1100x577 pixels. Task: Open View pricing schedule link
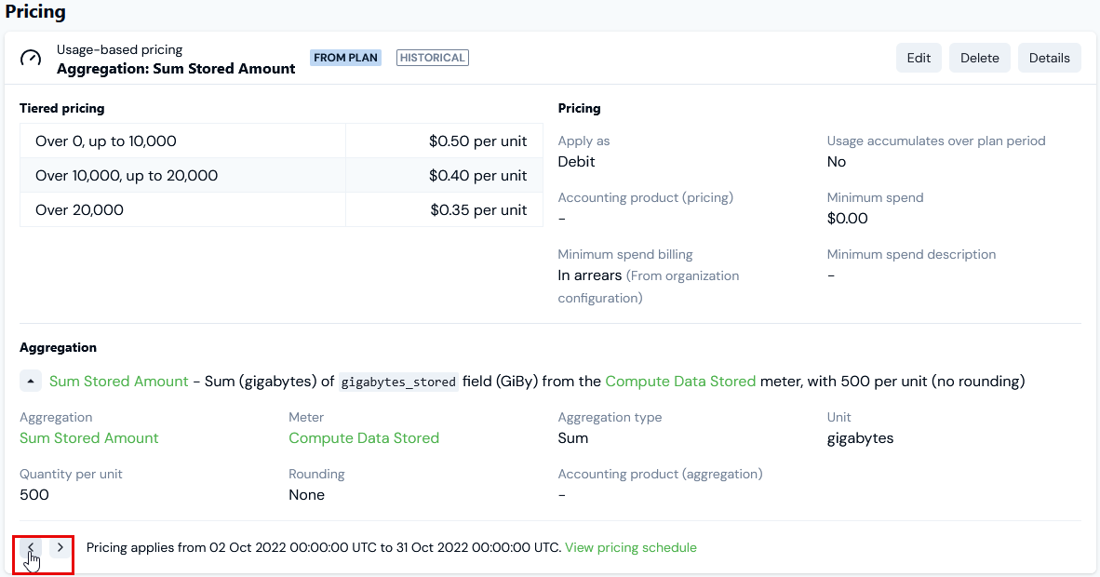pos(631,547)
